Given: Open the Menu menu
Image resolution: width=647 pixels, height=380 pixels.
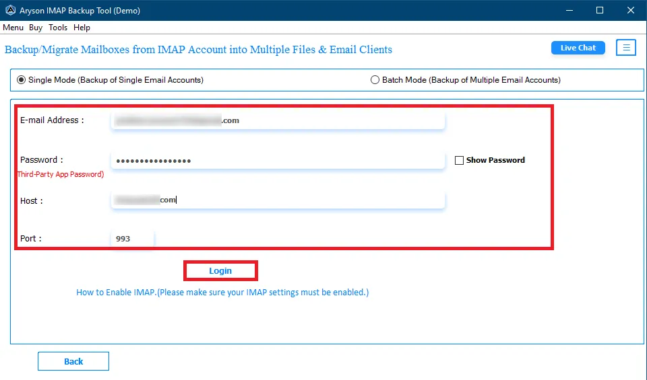Looking at the screenshot, I should 13,28.
